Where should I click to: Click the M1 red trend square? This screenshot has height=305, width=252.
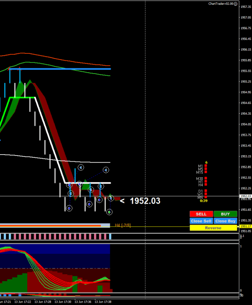click(x=206, y=166)
